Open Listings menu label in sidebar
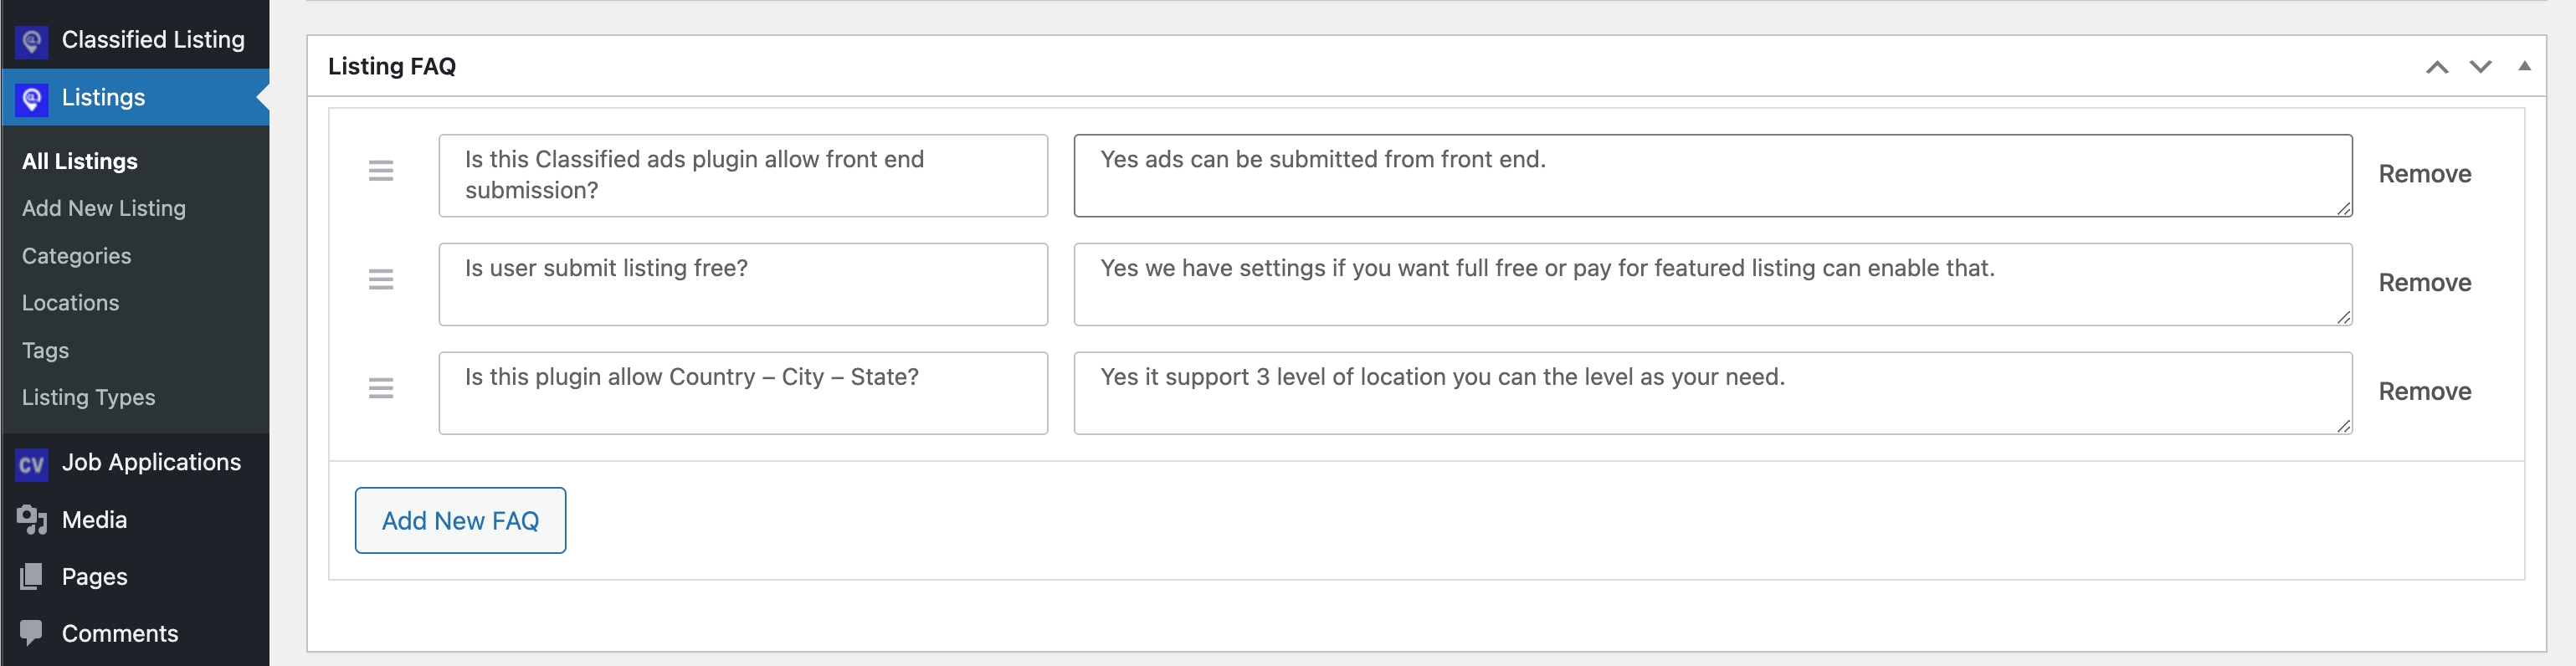The image size is (2576, 666). [x=104, y=97]
